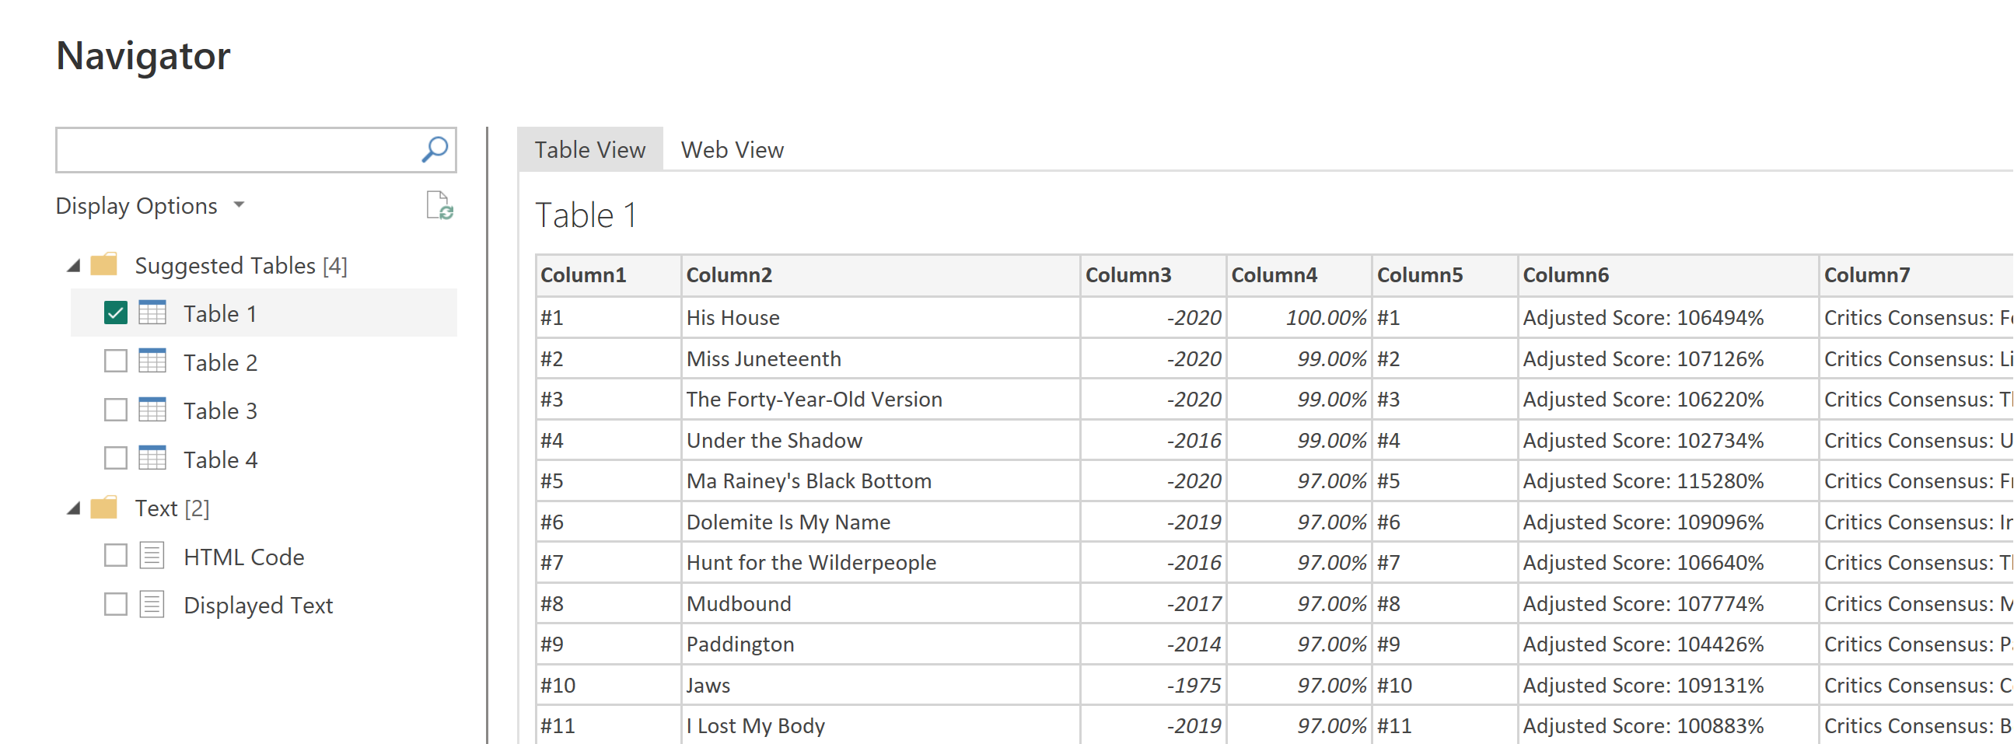The image size is (2014, 744).
Task: Click the refresh page icon
Action: pos(439,205)
